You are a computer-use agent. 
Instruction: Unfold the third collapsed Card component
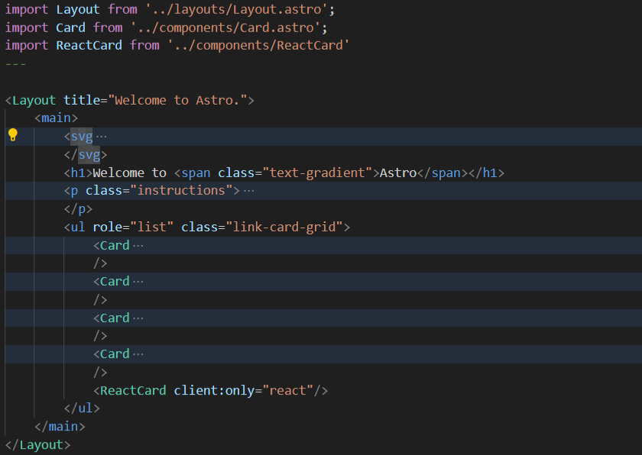138,318
